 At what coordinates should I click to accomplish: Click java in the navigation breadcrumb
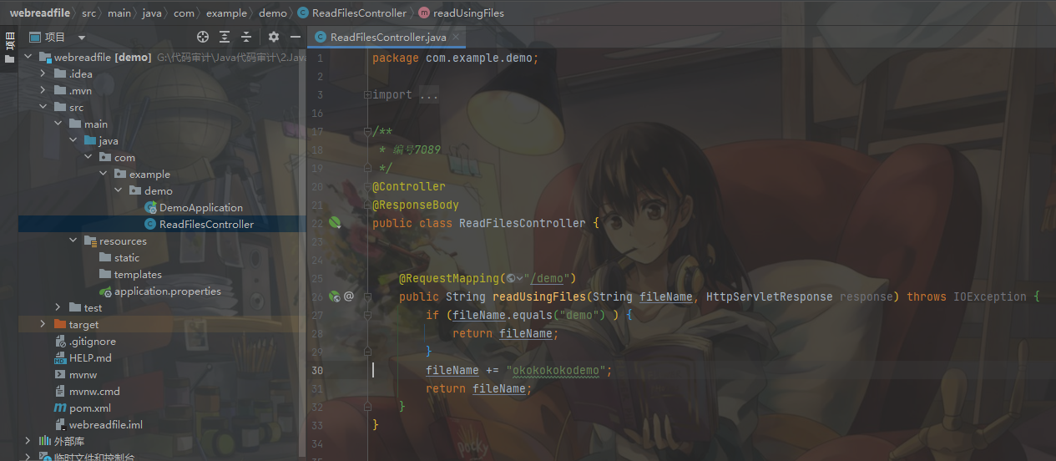[152, 13]
